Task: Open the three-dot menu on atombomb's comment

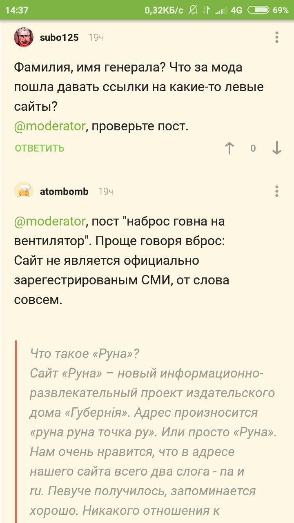Action: (277, 191)
